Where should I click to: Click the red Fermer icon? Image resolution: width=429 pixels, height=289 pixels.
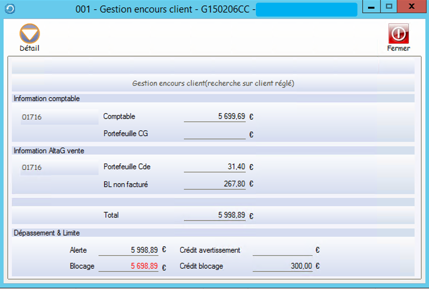coord(398,34)
